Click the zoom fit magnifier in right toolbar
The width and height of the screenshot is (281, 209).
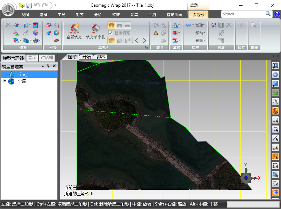(275, 102)
